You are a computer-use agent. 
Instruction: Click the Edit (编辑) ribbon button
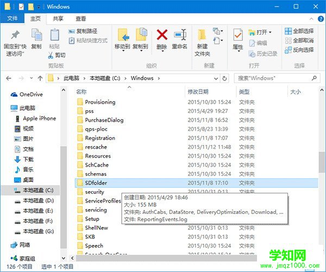258,43
